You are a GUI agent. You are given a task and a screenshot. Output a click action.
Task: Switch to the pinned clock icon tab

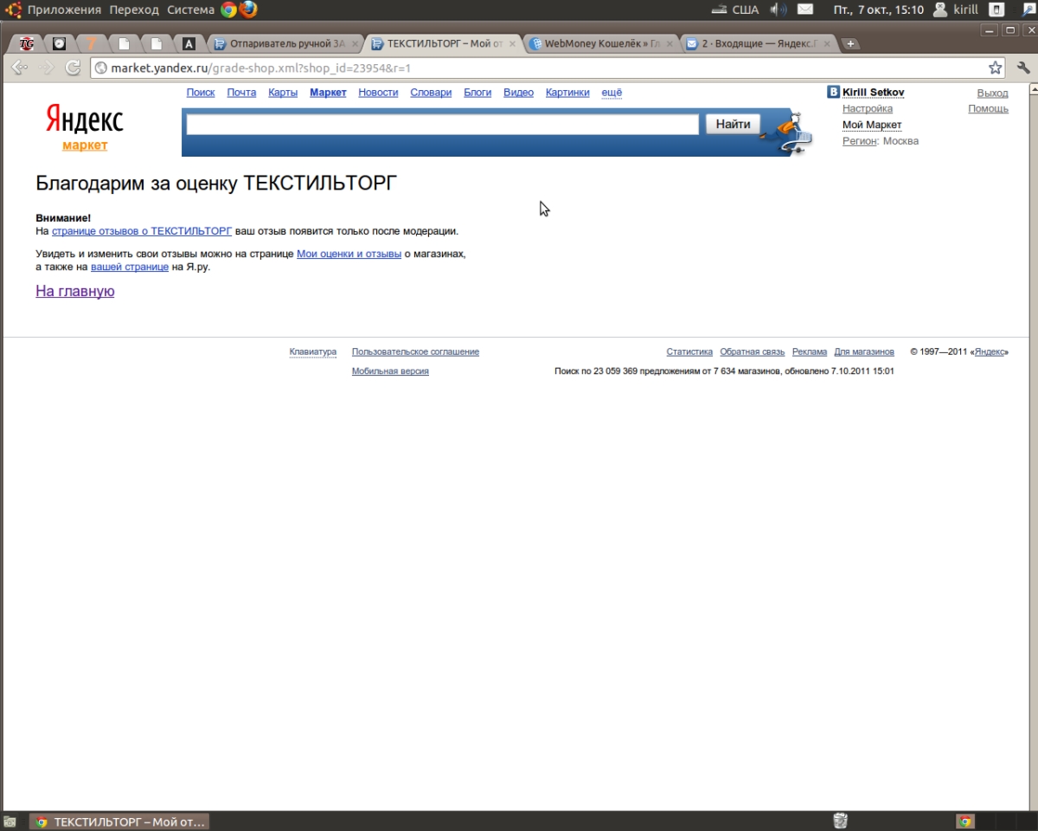click(x=59, y=43)
